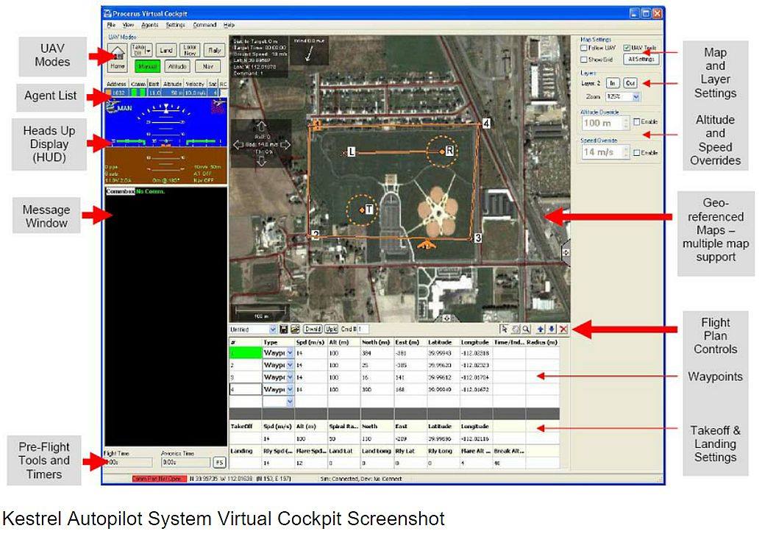The height and width of the screenshot is (534, 762).
Task: Click the FS button beside Avionics Time
Action: click(219, 462)
